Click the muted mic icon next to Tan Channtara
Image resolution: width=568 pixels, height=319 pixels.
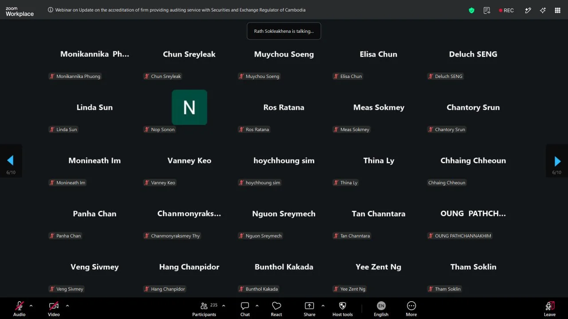[x=336, y=236]
